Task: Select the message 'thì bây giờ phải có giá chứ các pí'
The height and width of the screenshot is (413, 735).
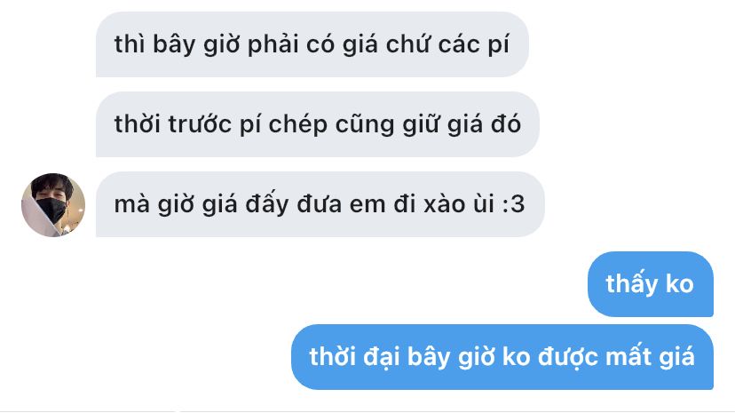Action: pyautogui.click(x=312, y=44)
